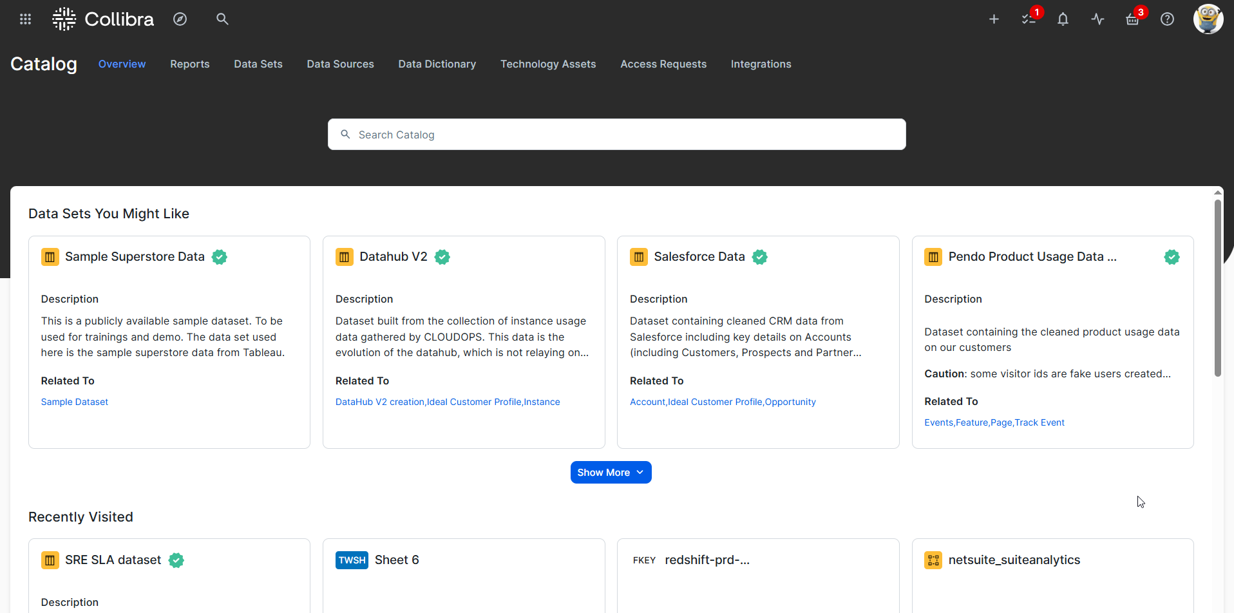Viewport: 1234px width, 613px height.
Task: Open global search magnifier icon
Action: 222,19
